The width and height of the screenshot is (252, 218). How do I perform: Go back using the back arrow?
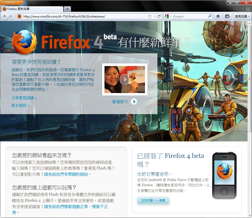tap(5, 16)
